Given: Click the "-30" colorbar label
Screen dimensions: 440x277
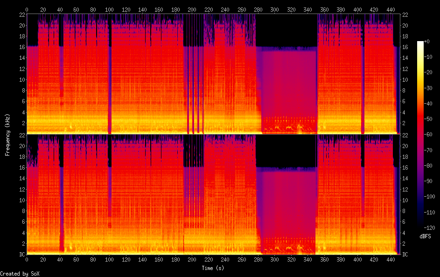Looking at the screenshot, I should [428, 88].
